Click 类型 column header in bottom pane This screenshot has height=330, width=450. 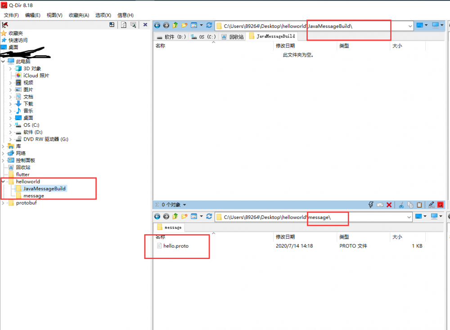(344, 237)
